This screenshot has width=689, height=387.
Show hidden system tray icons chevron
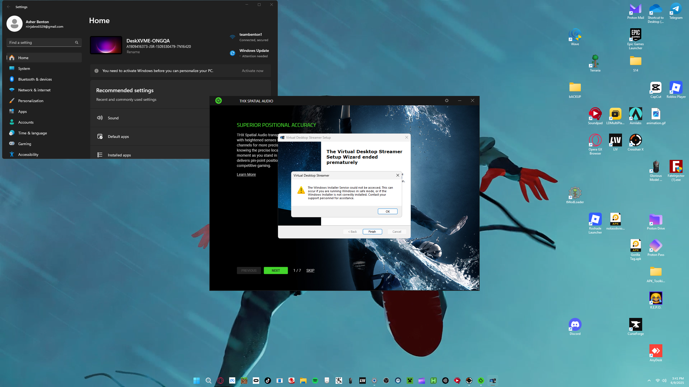(x=649, y=381)
